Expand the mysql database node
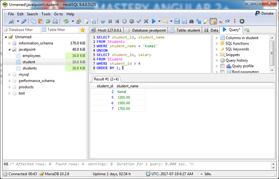 point(9,75)
